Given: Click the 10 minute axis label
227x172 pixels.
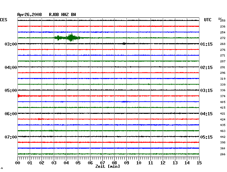Looking at the screenshot, I should coord(139,163).
